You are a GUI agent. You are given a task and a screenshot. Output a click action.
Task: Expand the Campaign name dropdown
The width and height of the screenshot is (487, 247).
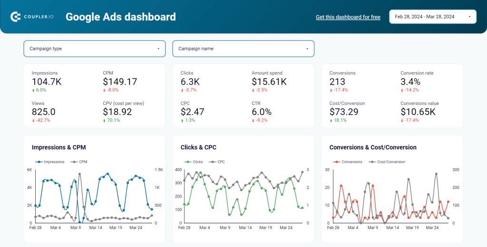(x=243, y=49)
